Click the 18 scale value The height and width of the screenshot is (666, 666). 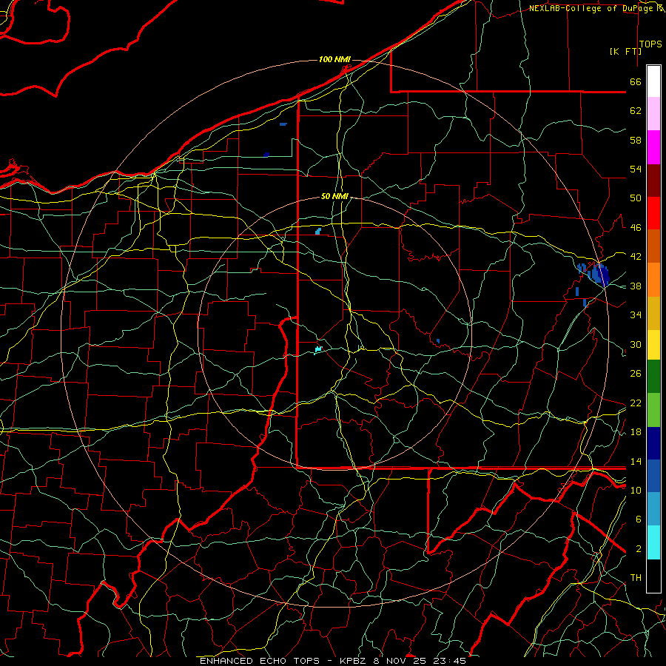pos(636,432)
